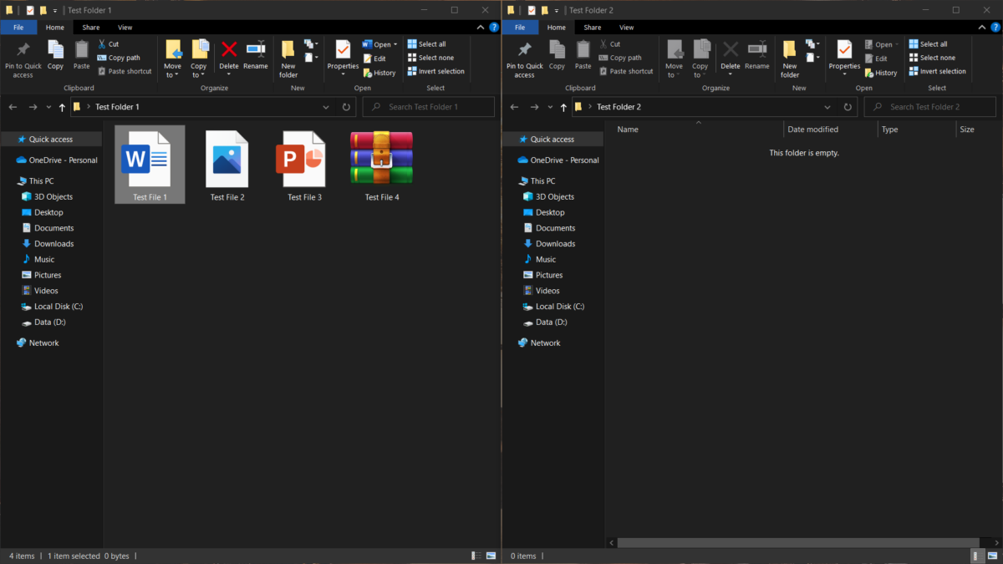Open File menu in Test Folder 1 window
Screen dimensions: 1003x564
click(18, 28)
